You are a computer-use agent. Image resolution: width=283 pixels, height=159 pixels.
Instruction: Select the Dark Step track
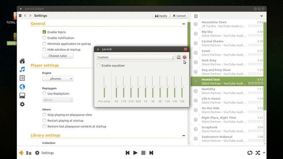227,62
